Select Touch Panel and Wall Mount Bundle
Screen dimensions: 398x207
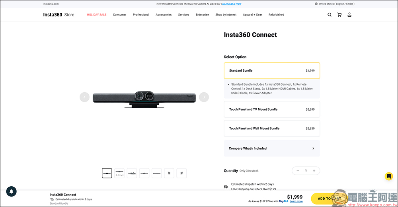point(272,129)
